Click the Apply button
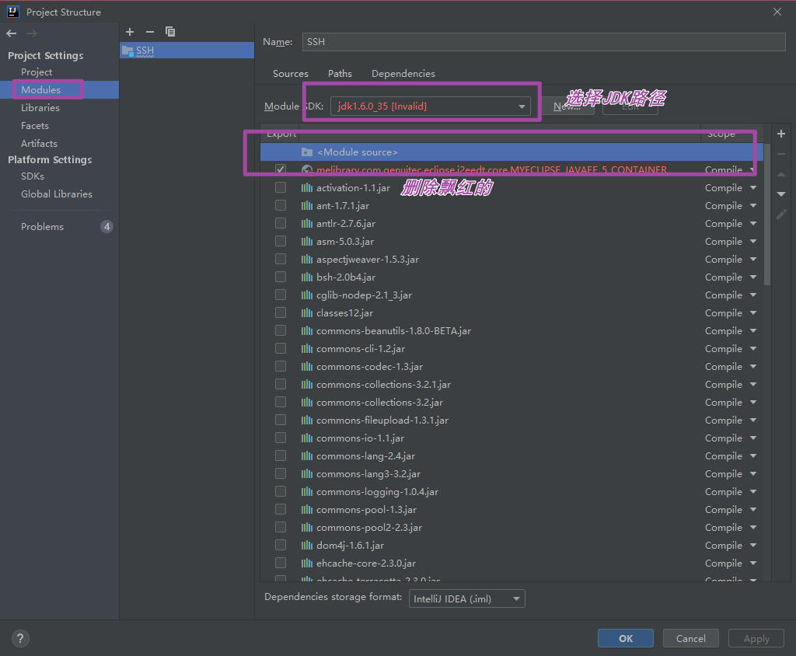Image resolution: width=796 pixels, height=656 pixels. coord(756,638)
